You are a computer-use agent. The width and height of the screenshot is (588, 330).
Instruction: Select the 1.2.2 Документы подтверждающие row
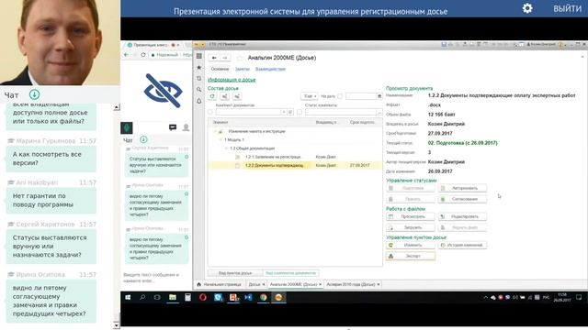click(295, 165)
